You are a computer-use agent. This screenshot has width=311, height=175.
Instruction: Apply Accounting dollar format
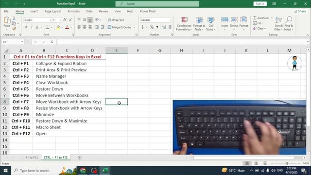[x=142, y=27]
